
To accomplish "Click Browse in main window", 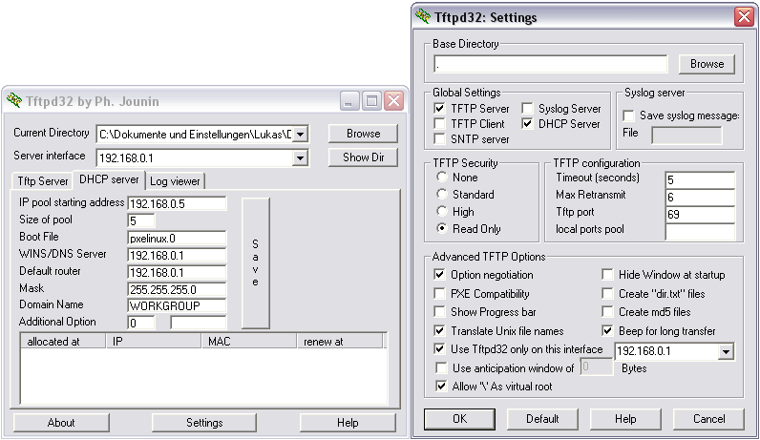I will click(363, 134).
